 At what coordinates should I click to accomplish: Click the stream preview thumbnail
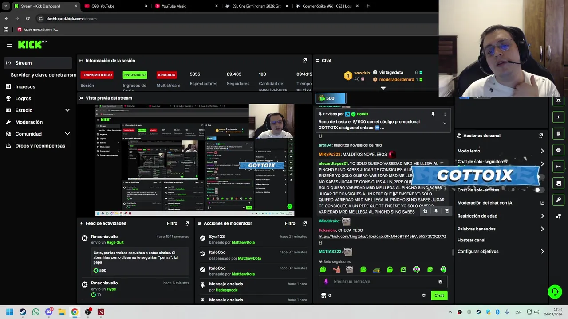coord(194,160)
